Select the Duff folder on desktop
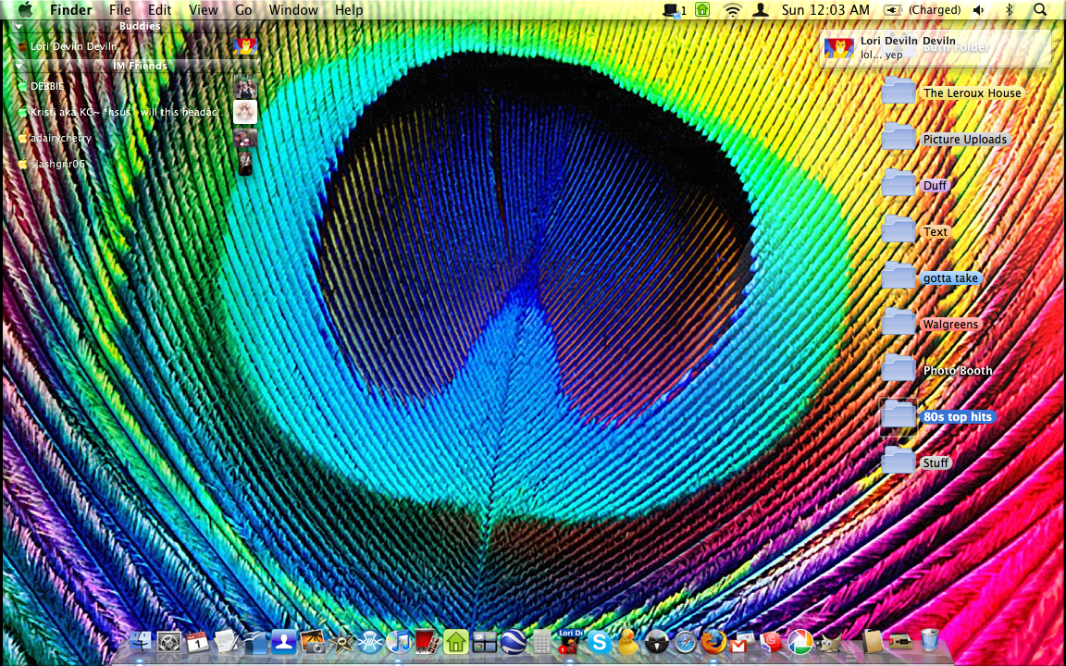This screenshot has width=1066, height=666. tap(915, 183)
